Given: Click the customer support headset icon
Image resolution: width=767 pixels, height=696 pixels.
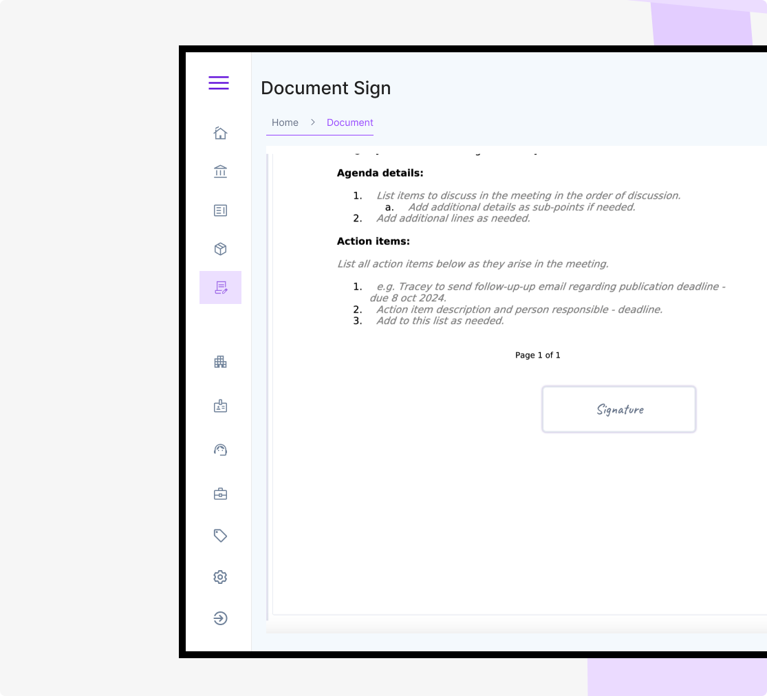Looking at the screenshot, I should [220, 449].
